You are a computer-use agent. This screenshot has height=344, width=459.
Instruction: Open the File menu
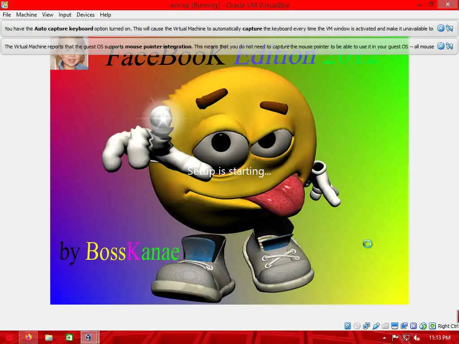(x=7, y=15)
